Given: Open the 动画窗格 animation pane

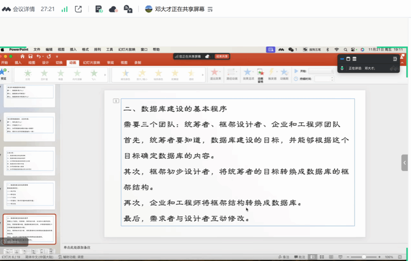Looking at the screenshot, I should coord(260,74).
